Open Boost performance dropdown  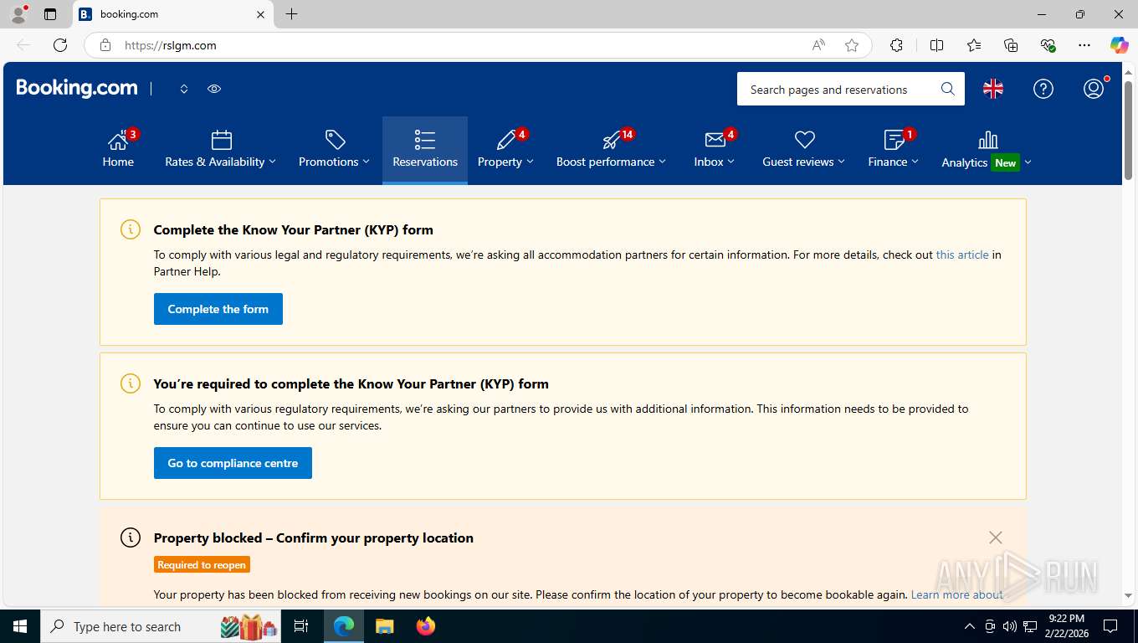(x=611, y=150)
